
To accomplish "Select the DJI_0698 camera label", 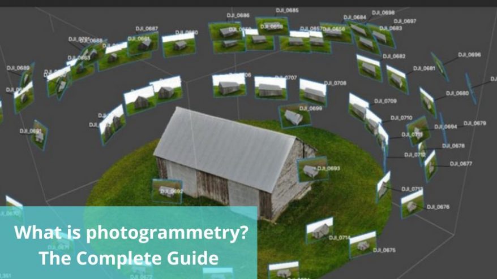I will coord(384,12).
